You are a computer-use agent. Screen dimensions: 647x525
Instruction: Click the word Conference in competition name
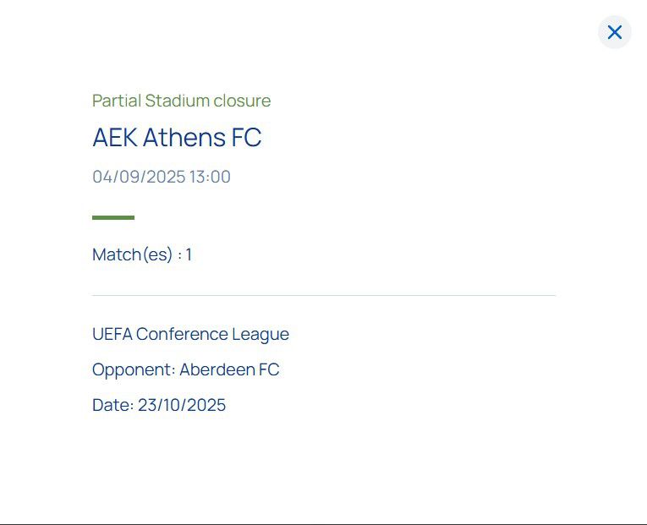point(182,335)
